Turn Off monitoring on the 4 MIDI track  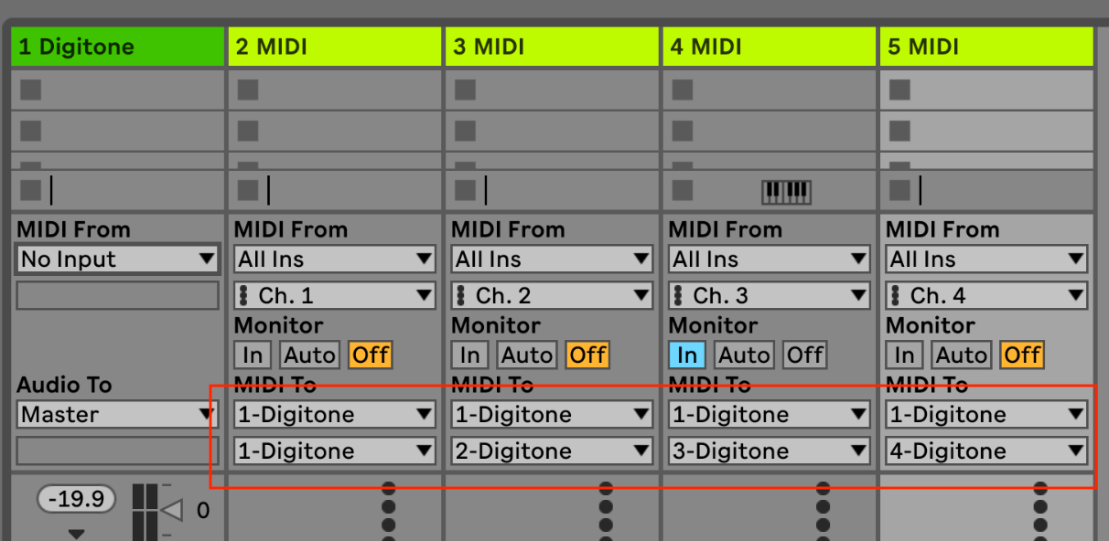[x=804, y=355]
